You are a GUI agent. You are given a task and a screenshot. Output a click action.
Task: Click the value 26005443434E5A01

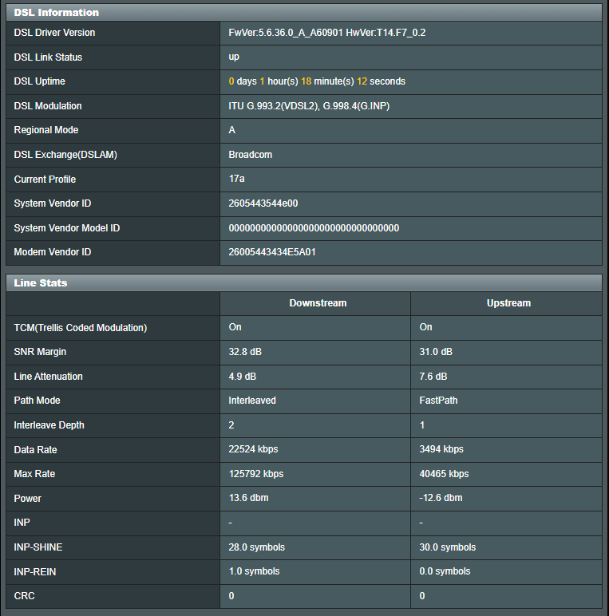click(272, 252)
